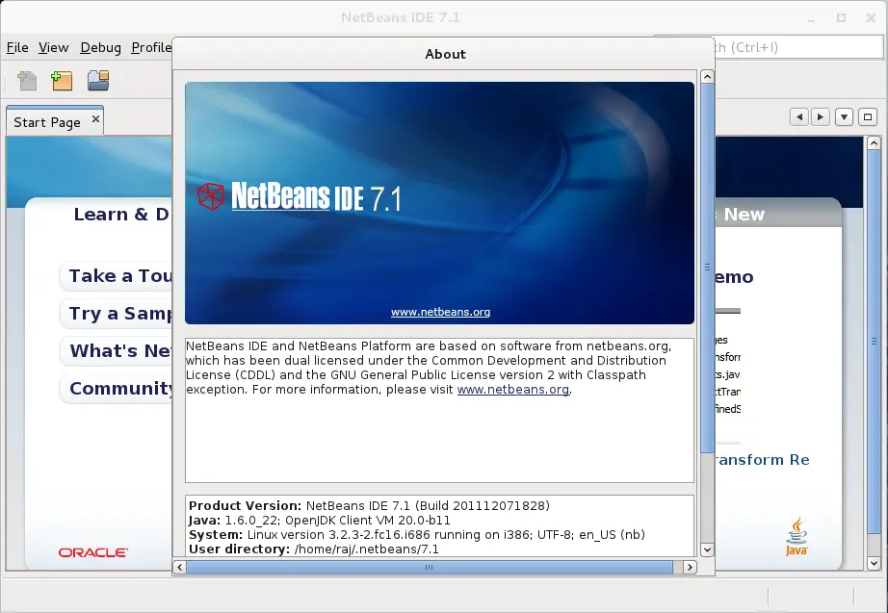888x613 pixels.
Task: Click the About dialog title bar
Action: pyautogui.click(x=443, y=54)
